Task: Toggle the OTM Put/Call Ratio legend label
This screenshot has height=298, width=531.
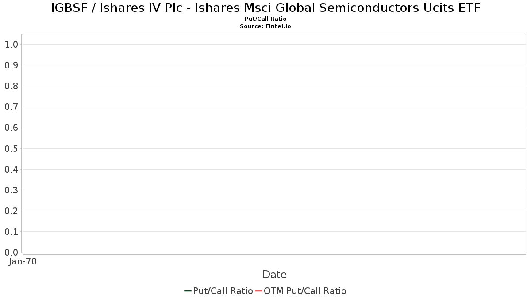Action: (x=305, y=291)
